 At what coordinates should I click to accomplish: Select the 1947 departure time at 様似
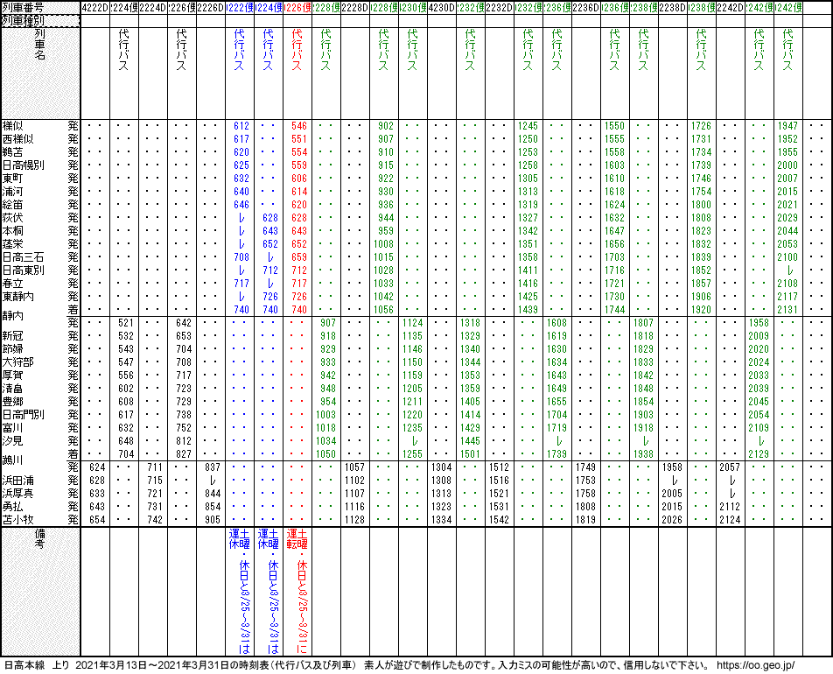click(x=787, y=126)
